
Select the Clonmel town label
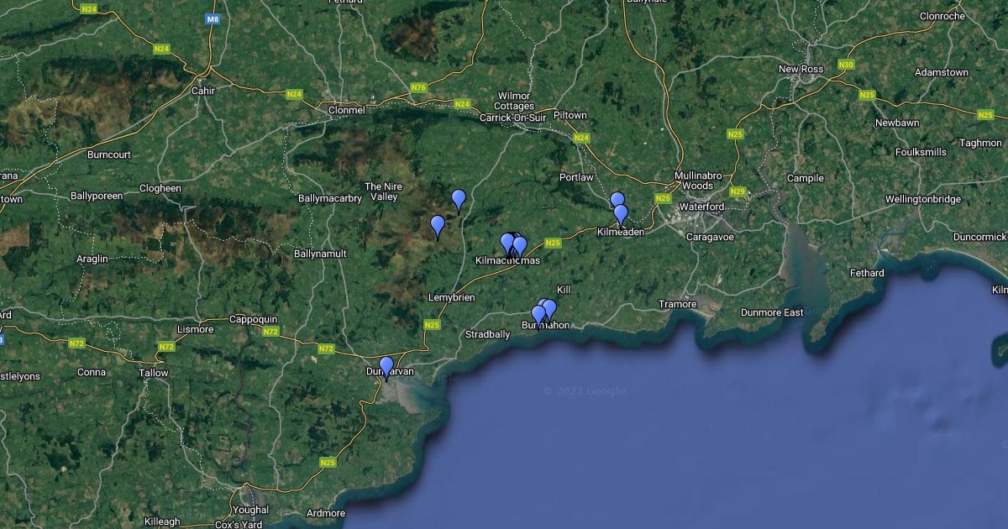pyautogui.click(x=347, y=110)
